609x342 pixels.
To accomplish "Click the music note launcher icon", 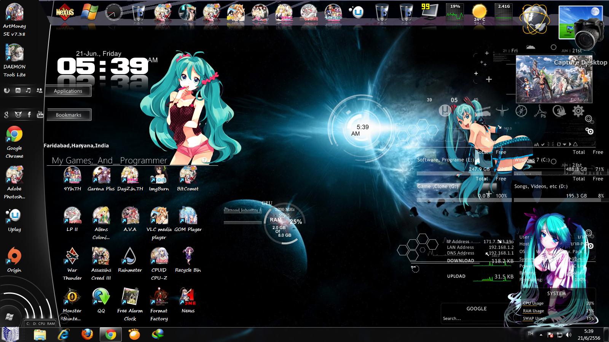I will [x=28, y=90].
